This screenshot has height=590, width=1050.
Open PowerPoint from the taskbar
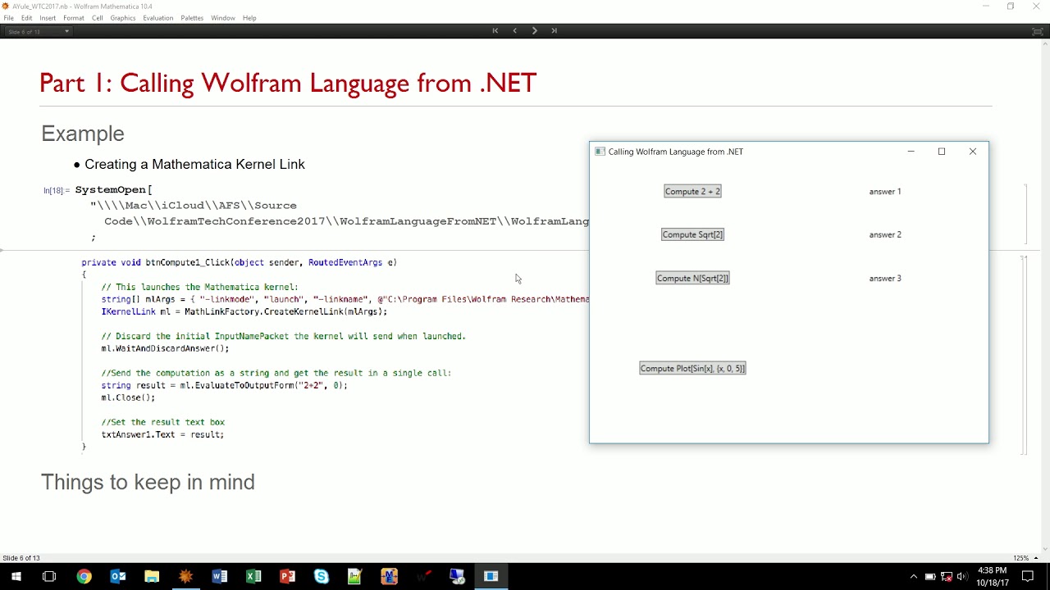pyautogui.click(x=287, y=576)
